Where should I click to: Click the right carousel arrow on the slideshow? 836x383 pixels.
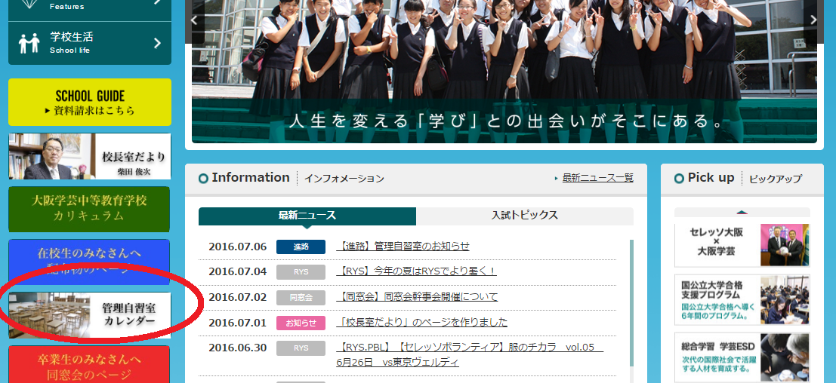click(813, 20)
